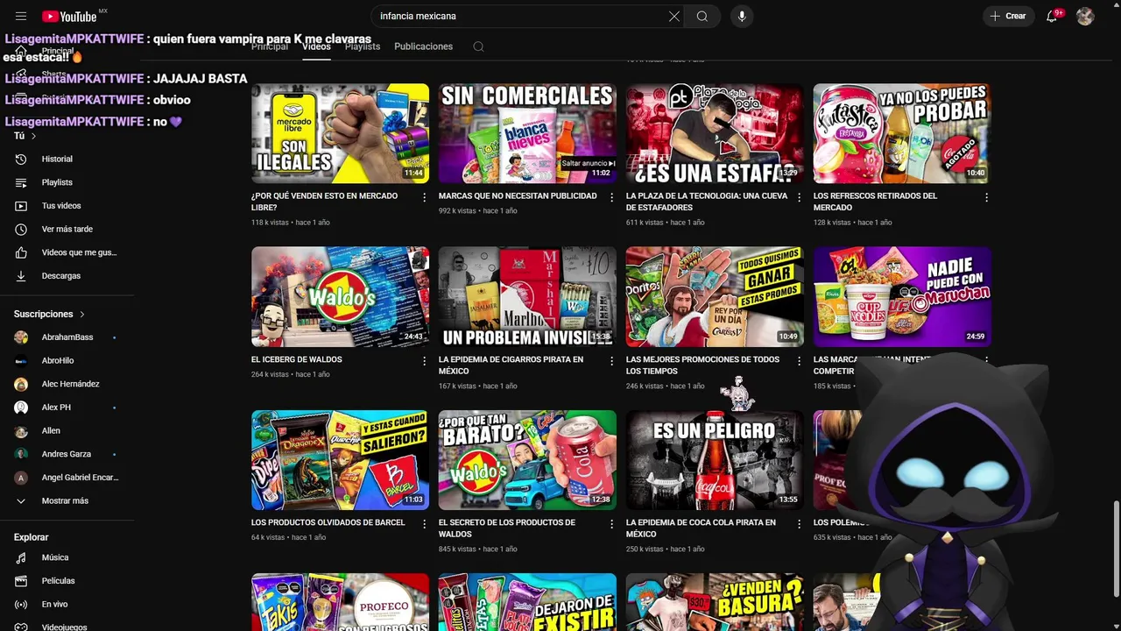Viewport: 1121px width, 631px height.
Task: Switch to the Publicaciones tab
Action: click(x=423, y=46)
